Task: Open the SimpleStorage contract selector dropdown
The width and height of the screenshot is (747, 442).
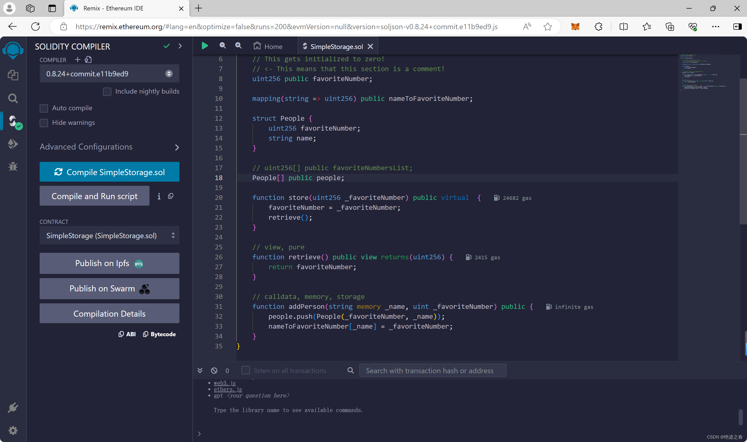Action: [109, 236]
